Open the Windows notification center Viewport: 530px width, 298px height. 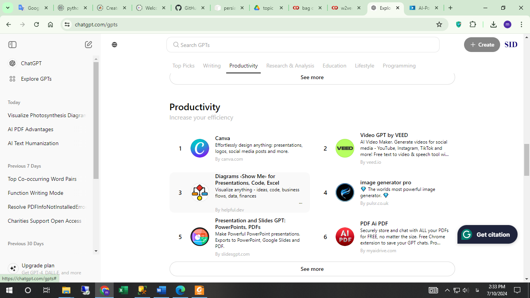[x=517, y=290]
